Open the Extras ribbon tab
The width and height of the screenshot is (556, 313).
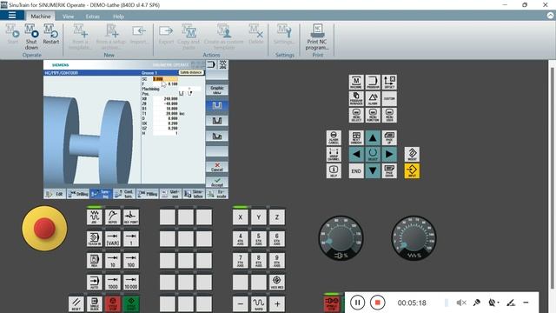click(93, 17)
